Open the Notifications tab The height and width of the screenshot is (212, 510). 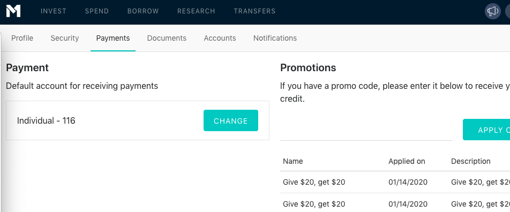(x=275, y=38)
